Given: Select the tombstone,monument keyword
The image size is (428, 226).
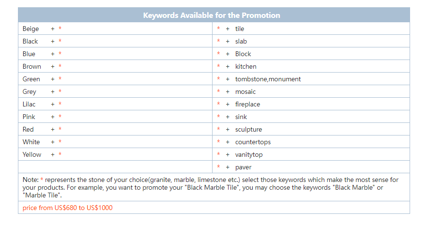Looking at the screenshot, I should tap(268, 79).
